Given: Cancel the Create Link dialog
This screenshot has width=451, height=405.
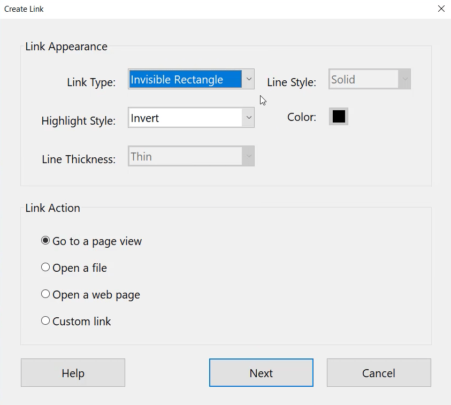Looking at the screenshot, I should pos(378,373).
